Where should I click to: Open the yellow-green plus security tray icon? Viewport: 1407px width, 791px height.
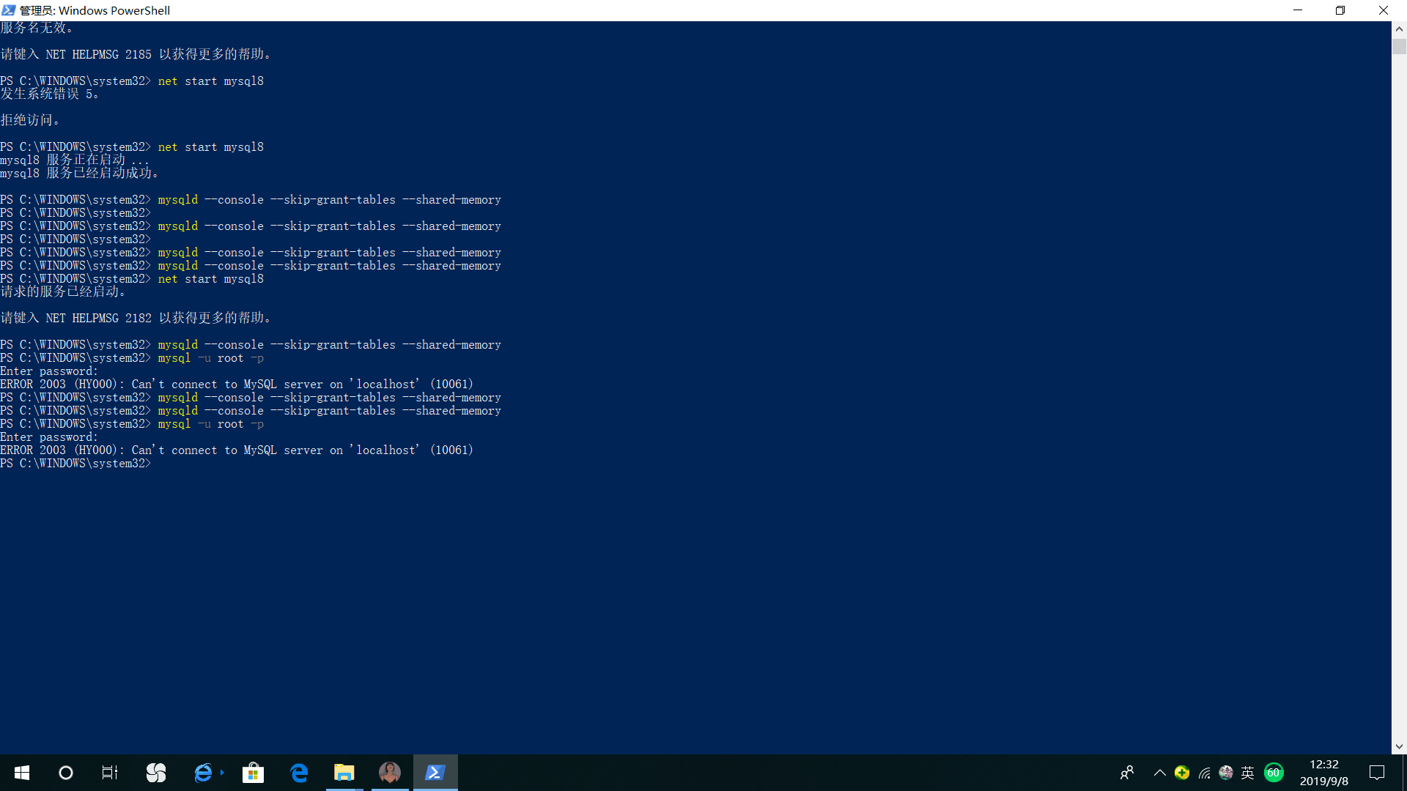pyautogui.click(x=1182, y=773)
